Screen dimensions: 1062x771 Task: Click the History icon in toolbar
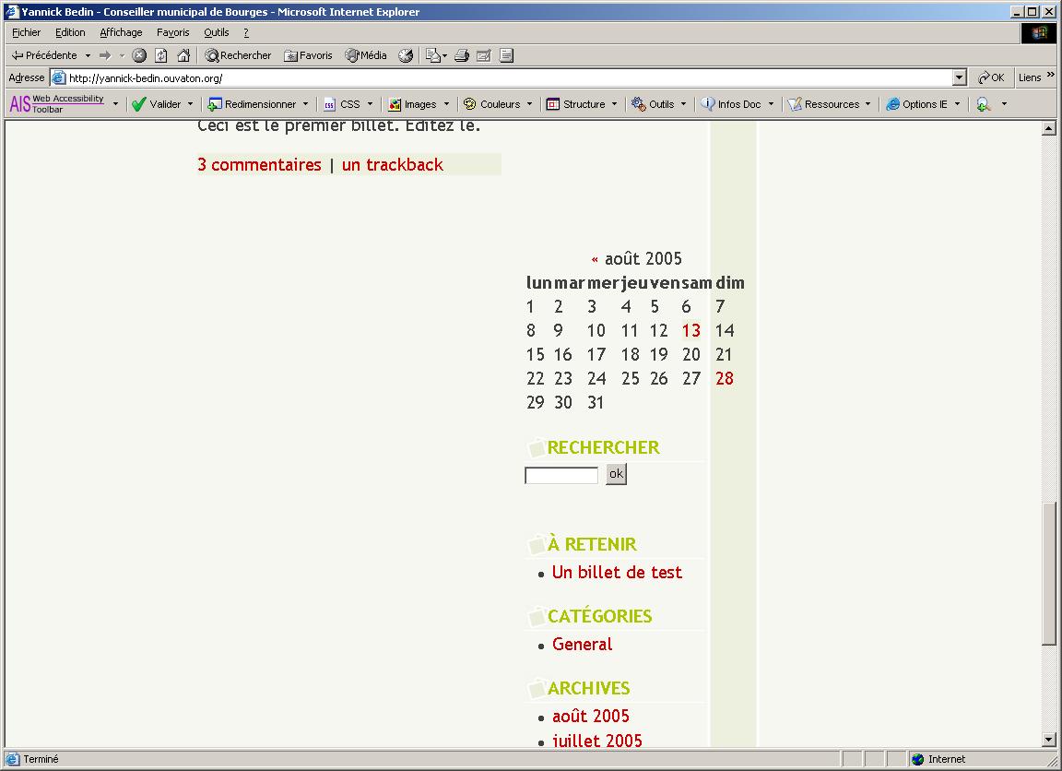(406, 55)
